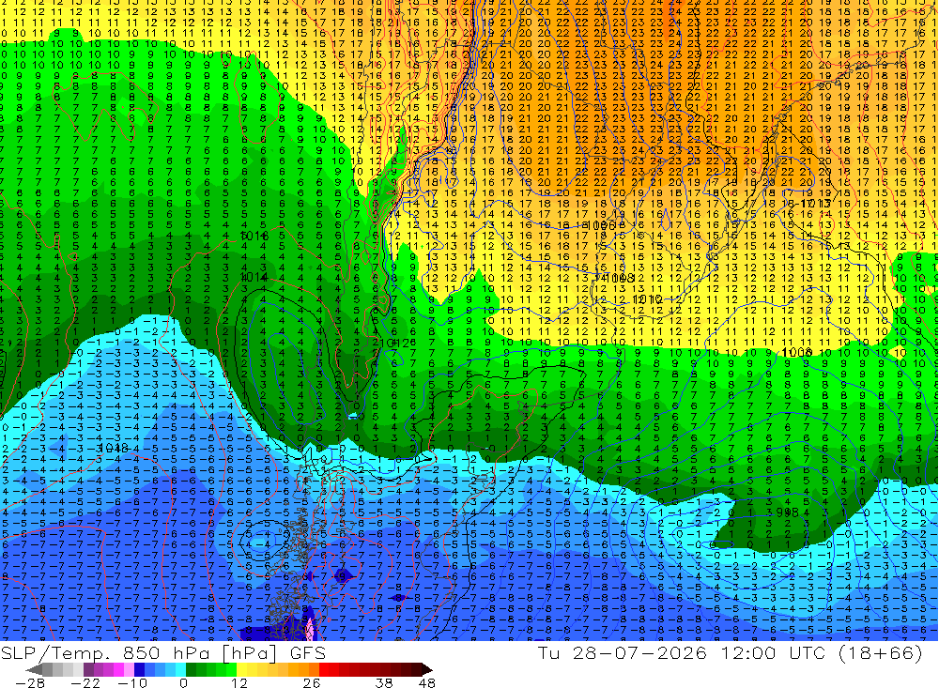Click the forecast date 'Tu 28-07-2026 12:00 UTC (18+66)'
This screenshot has height=688, width=939.
pyautogui.click(x=730, y=652)
